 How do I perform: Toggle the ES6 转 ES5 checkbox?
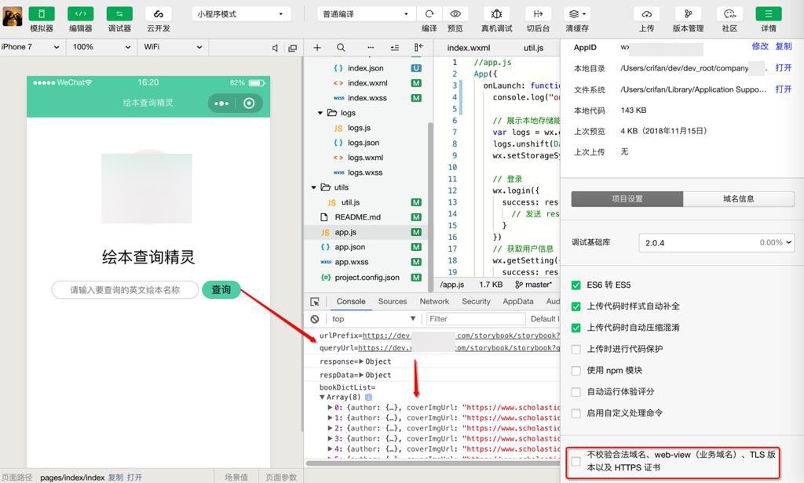pos(576,285)
